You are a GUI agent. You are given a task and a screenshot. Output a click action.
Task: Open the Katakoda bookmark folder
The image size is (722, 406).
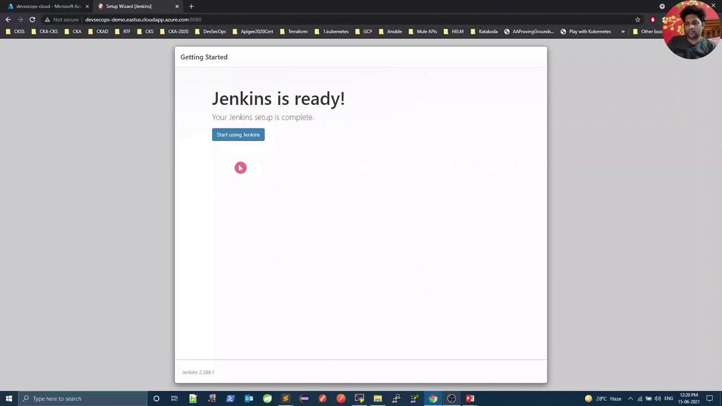point(484,32)
